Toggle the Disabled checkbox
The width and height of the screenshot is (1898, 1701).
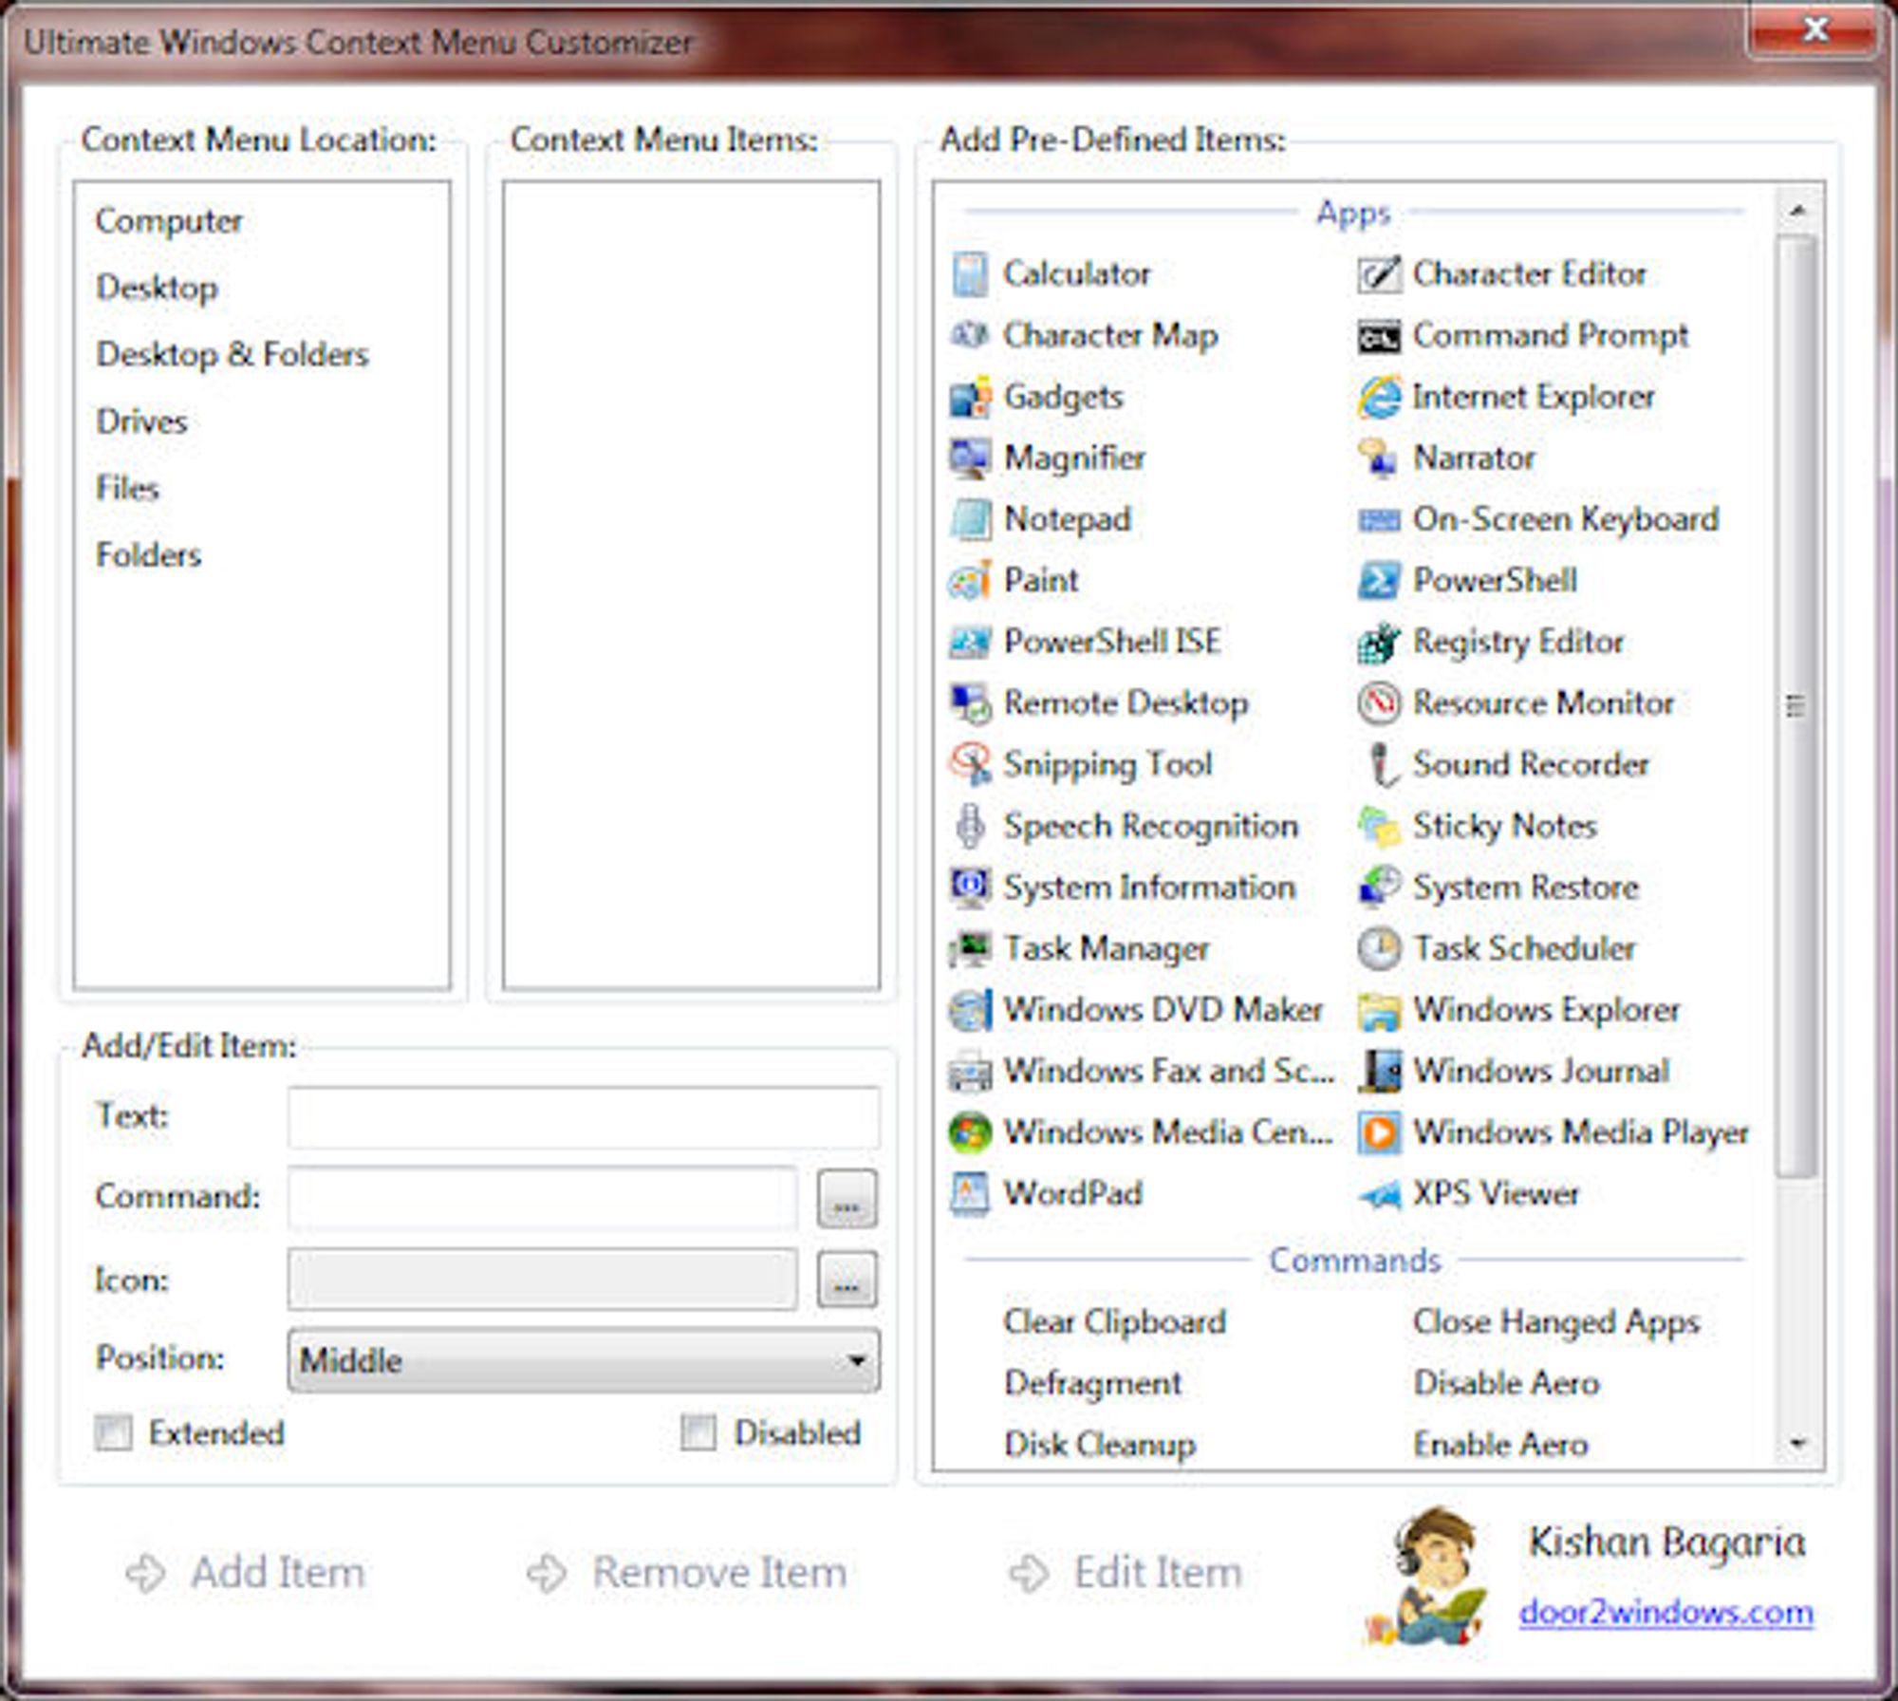(x=698, y=1432)
